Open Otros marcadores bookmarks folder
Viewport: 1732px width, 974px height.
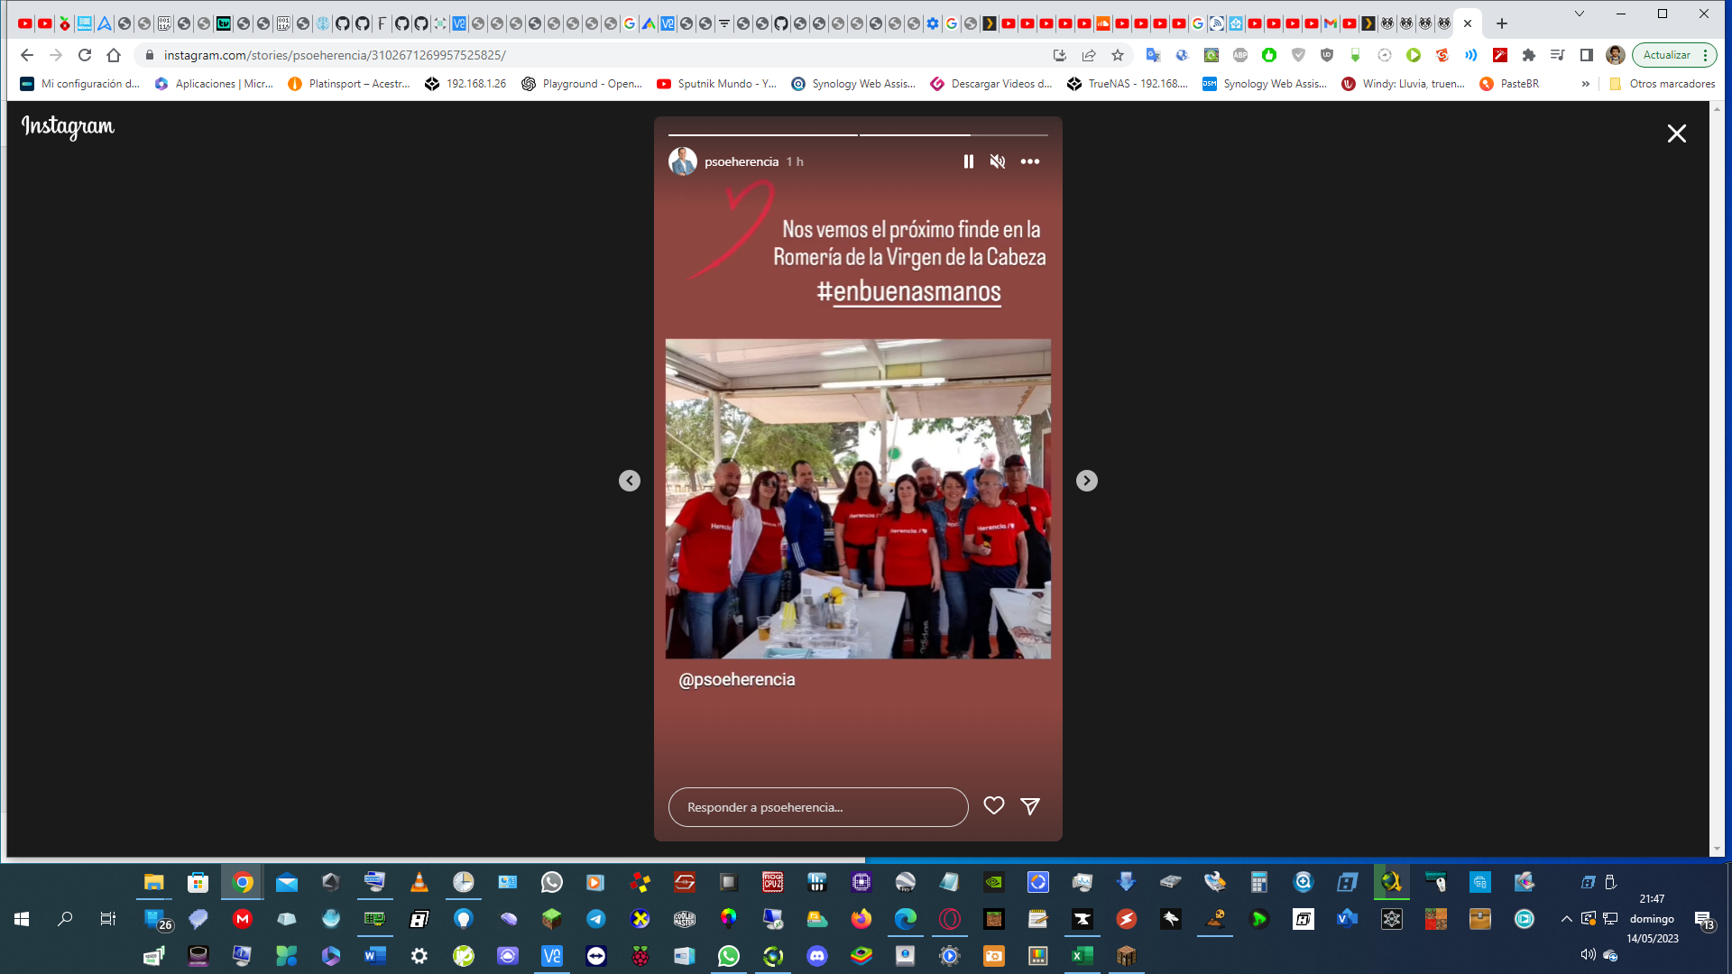tap(1662, 84)
